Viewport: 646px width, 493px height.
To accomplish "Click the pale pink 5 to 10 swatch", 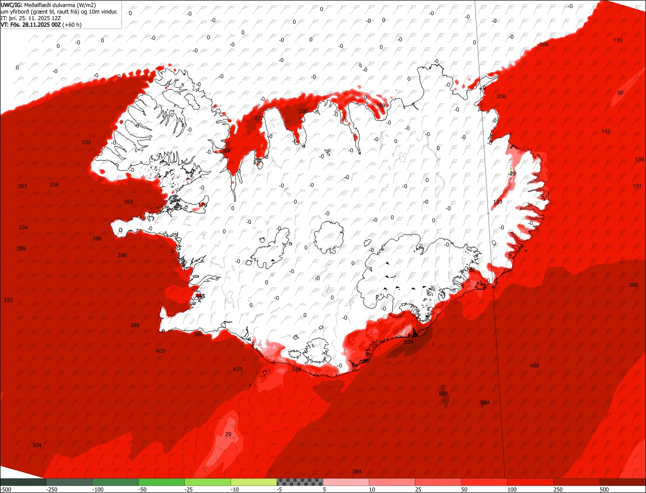I will [x=346, y=482].
